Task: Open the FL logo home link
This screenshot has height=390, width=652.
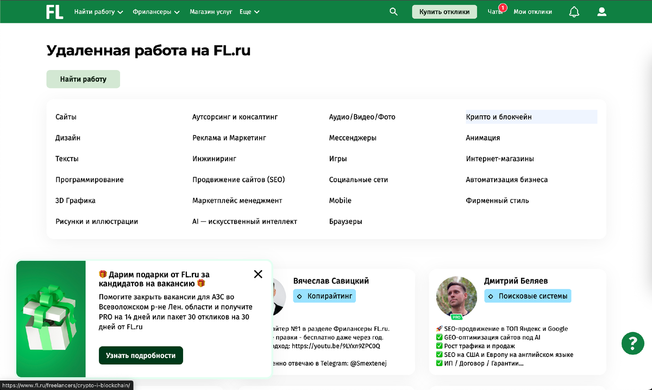Action: [55, 12]
